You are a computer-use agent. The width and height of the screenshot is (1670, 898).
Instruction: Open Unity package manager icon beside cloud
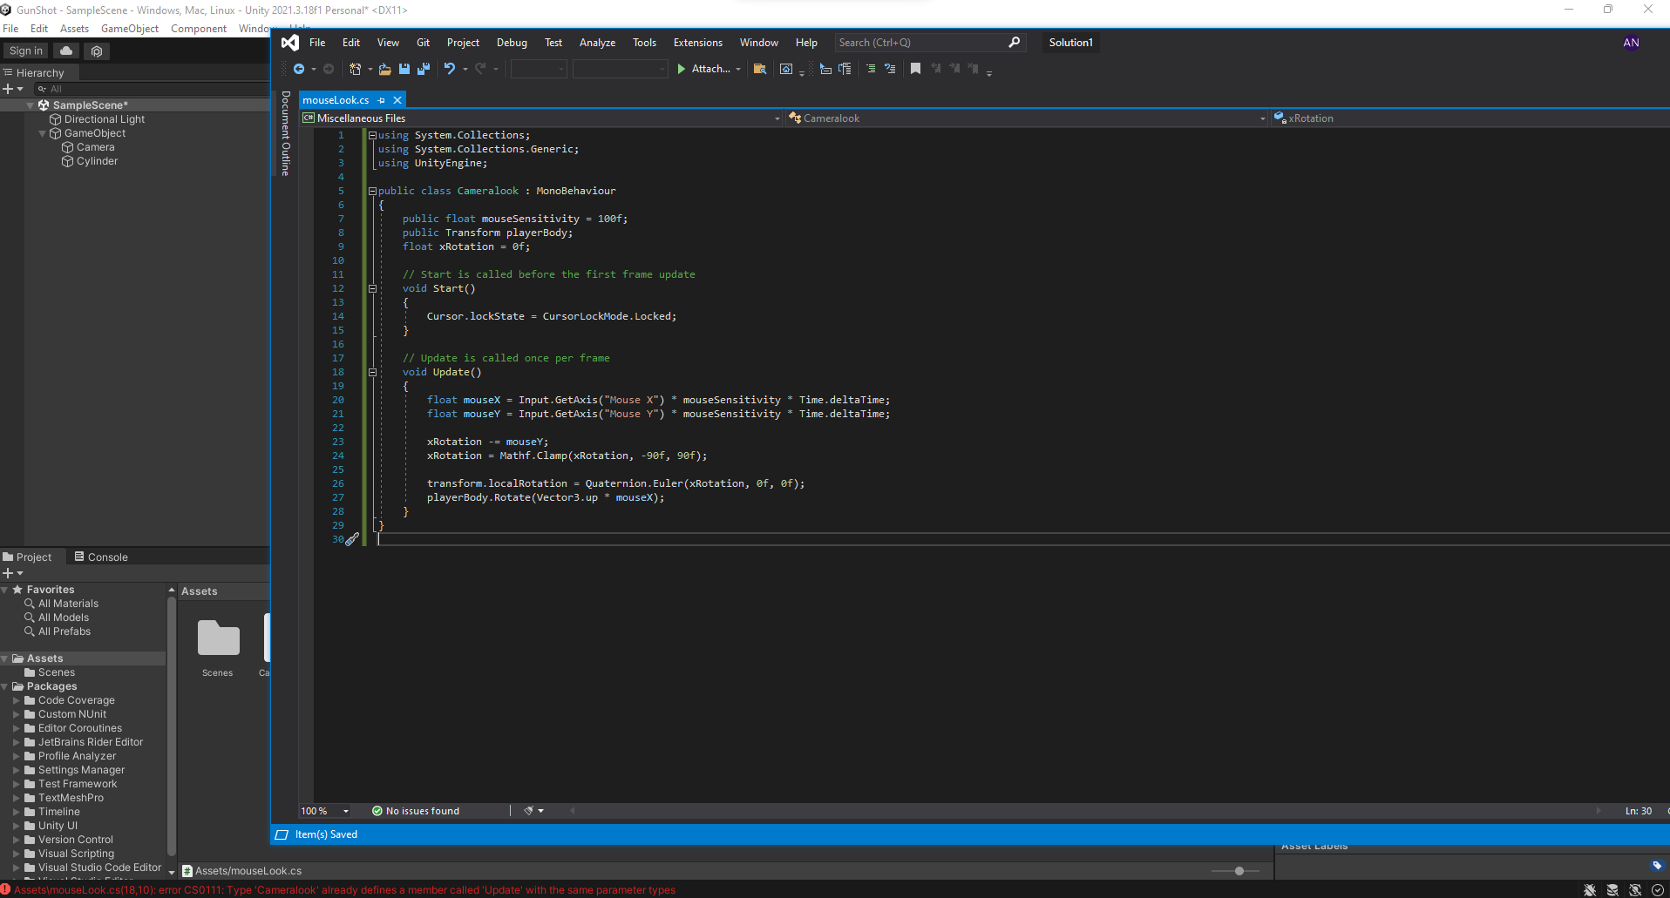click(97, 51)
